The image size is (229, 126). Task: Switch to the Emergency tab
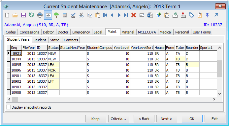(81, 32)
